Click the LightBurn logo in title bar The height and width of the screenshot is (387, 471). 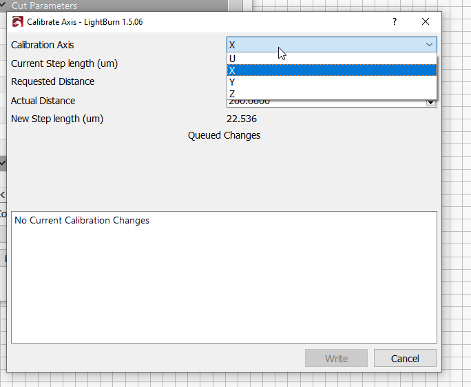(17, 22)
